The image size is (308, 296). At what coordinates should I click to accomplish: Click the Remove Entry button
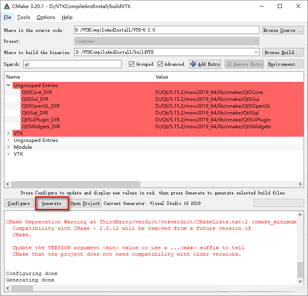click(x=244, y=64)
